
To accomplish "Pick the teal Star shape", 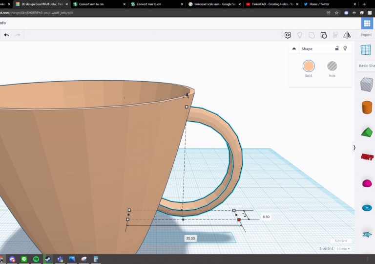I will [x=367, y=235].
